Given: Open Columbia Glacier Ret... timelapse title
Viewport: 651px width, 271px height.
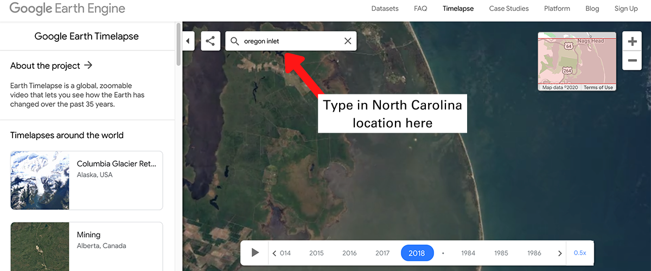Looking at the screenshot, I should tap(117, 164).
